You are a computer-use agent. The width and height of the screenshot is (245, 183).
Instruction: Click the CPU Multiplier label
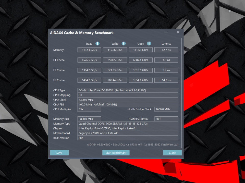[x=62, y=109]
